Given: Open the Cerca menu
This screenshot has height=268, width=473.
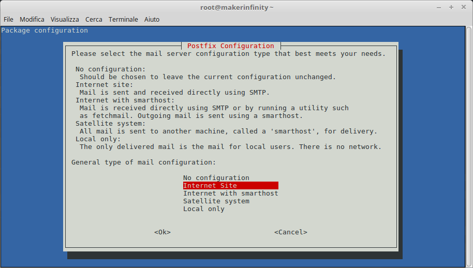Looking at the screenshot, I should 94,19.
